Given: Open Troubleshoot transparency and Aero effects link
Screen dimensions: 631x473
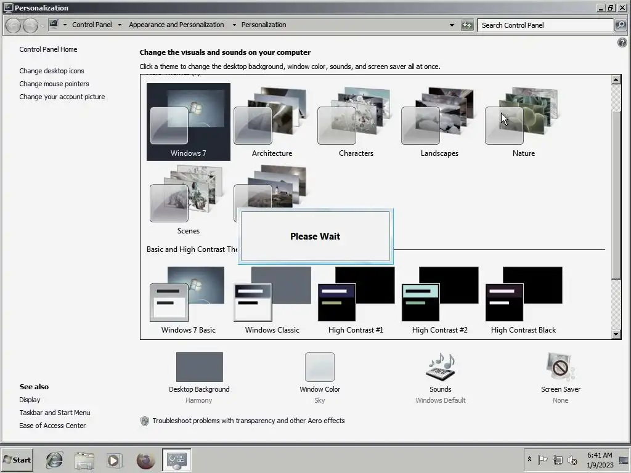Looking at the screenshot, I should [x=248, y=421].
